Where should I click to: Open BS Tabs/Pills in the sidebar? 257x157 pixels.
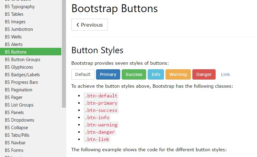point(31,135)
